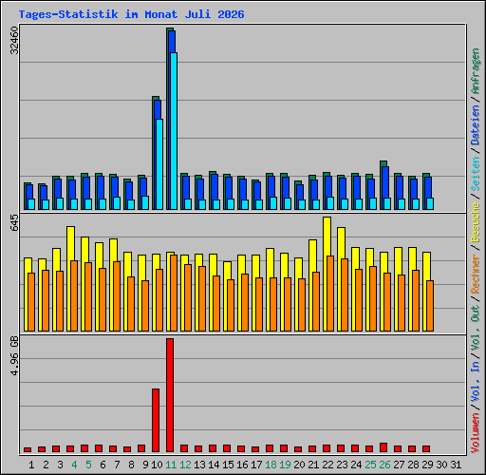Click the day 26 axis label

point(384,465)
